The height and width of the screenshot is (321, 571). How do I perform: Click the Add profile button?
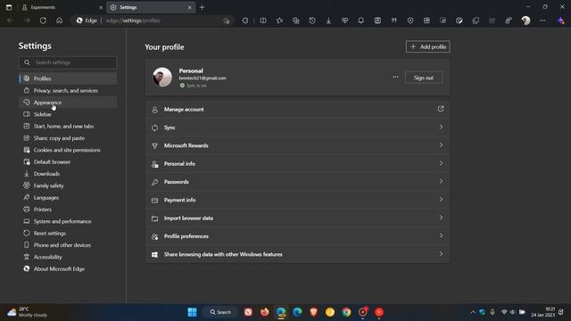[x=428, y=47]
